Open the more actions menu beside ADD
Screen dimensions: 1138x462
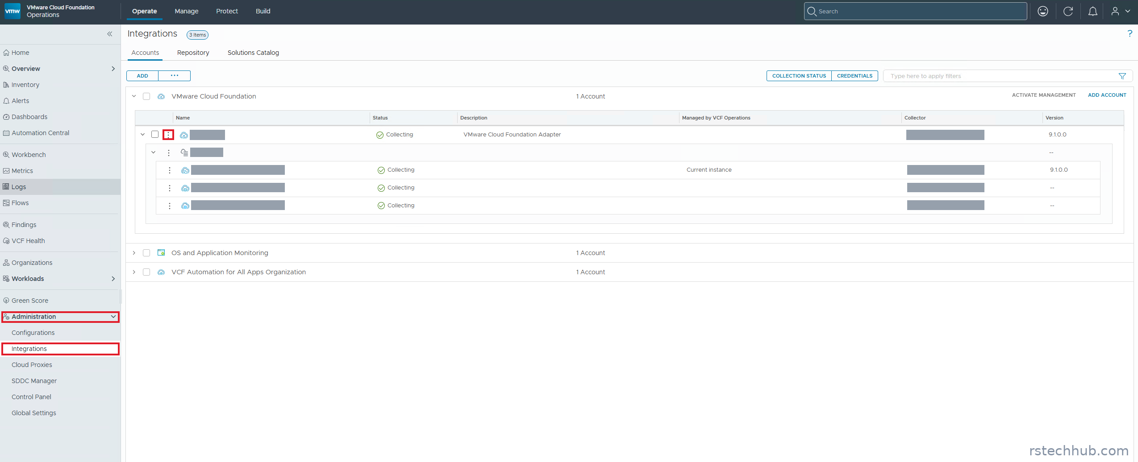[x=175, y=76]
